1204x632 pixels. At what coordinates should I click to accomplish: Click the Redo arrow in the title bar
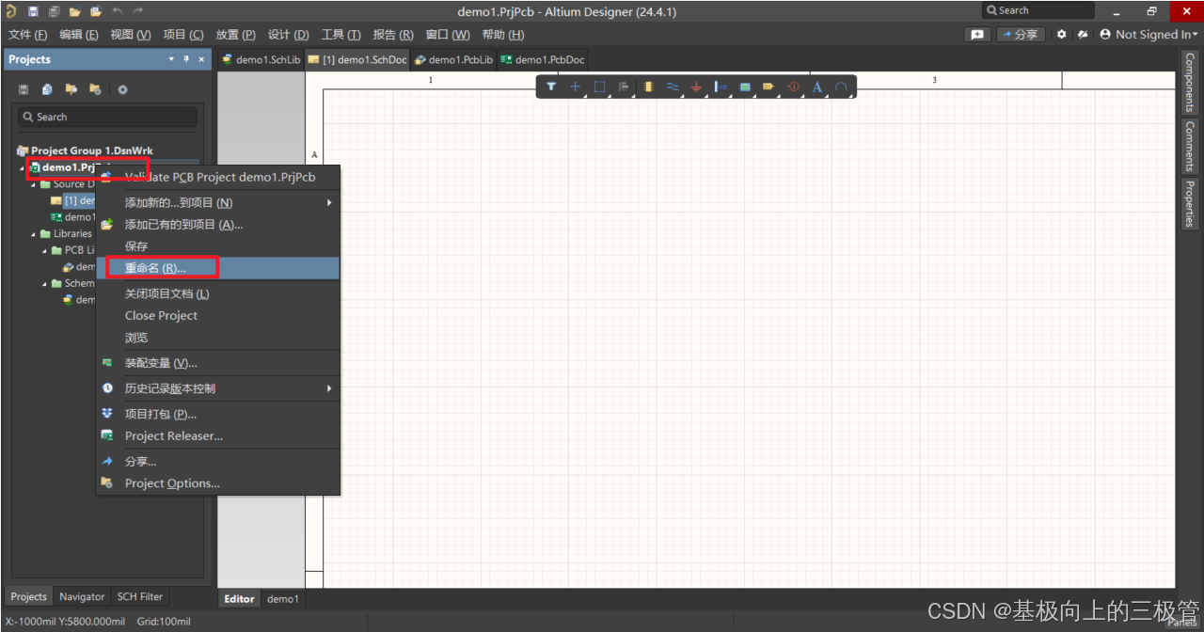[138, 11]
